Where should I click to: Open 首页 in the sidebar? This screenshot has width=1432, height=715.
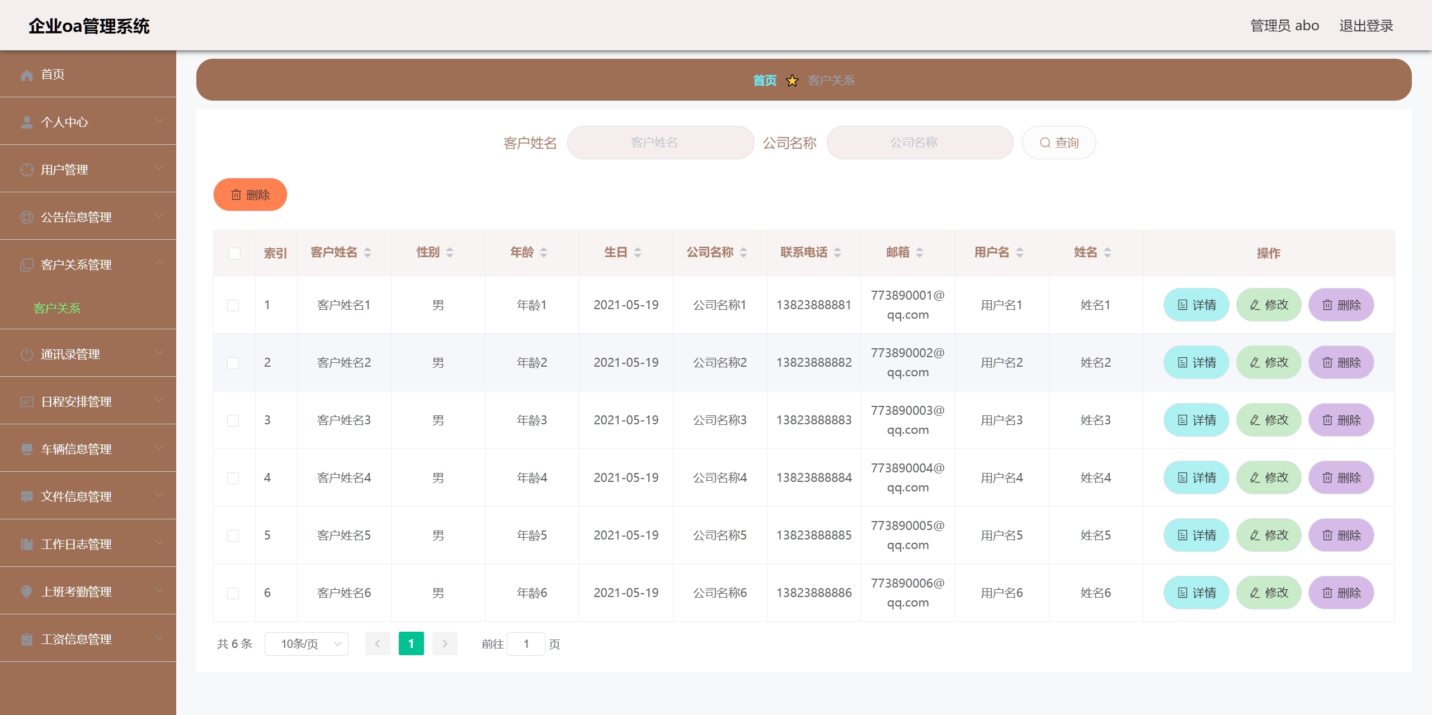88,74
